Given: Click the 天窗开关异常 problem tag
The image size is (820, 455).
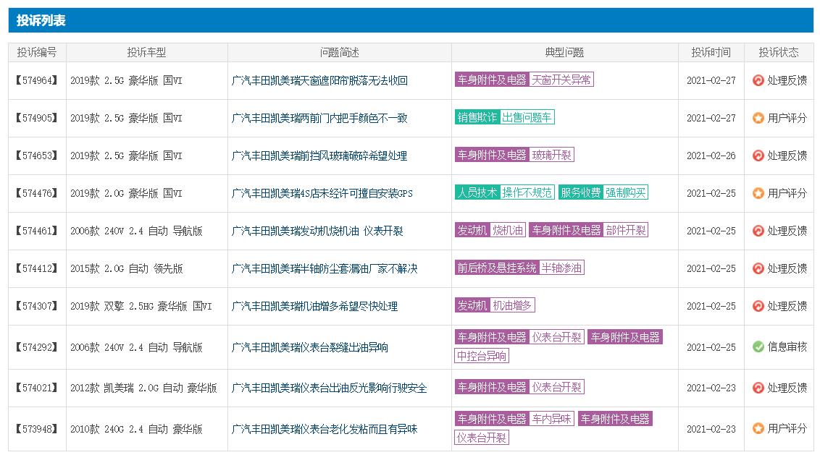Looking at the screenshot, I should coord(561,80).
